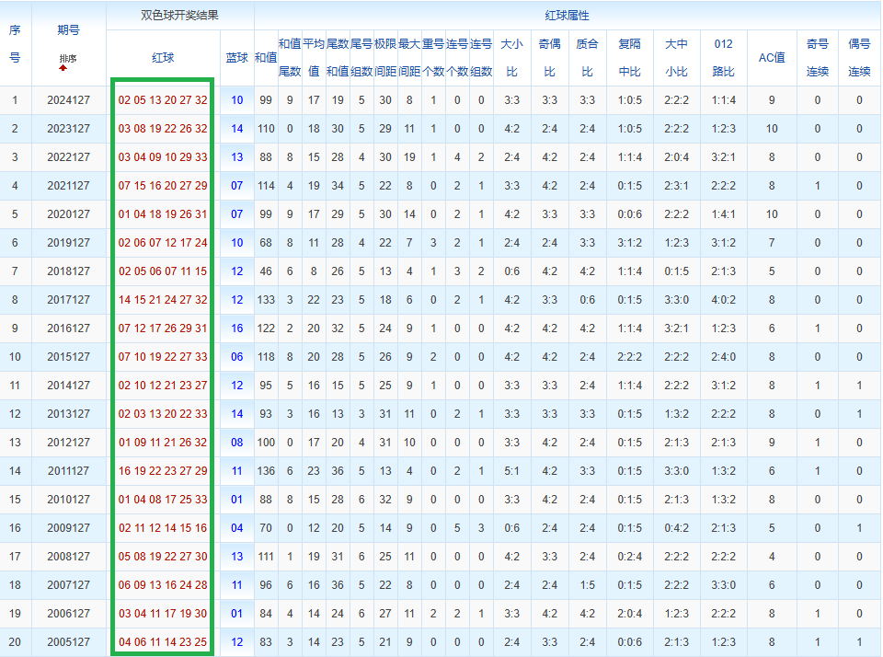
Task: Click red balls 02 05 13 20 27 32
Action: pos(163,99)
